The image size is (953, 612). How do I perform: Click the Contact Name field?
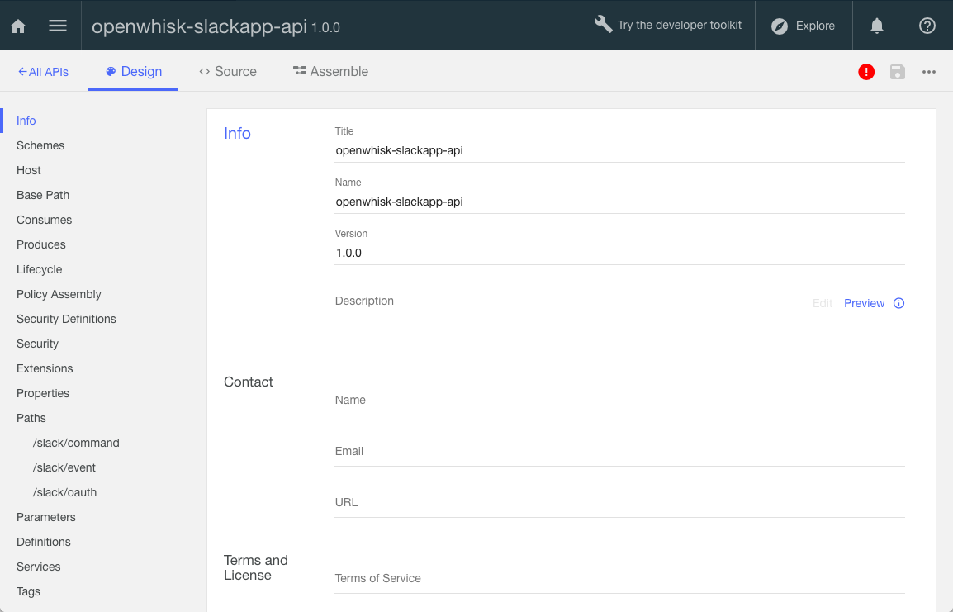[x=619, y=400]
